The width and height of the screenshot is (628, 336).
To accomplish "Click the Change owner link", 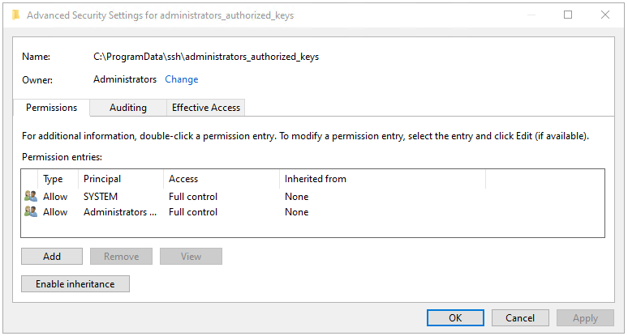I will (x=182, y=79).
